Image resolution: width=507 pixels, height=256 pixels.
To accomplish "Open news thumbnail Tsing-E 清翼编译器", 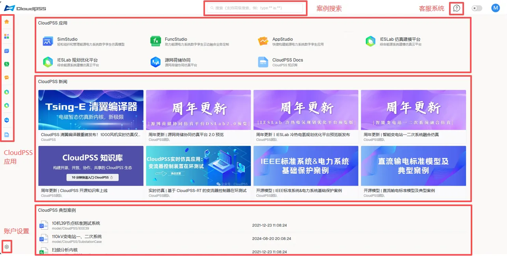I will (x=91, y=110).
